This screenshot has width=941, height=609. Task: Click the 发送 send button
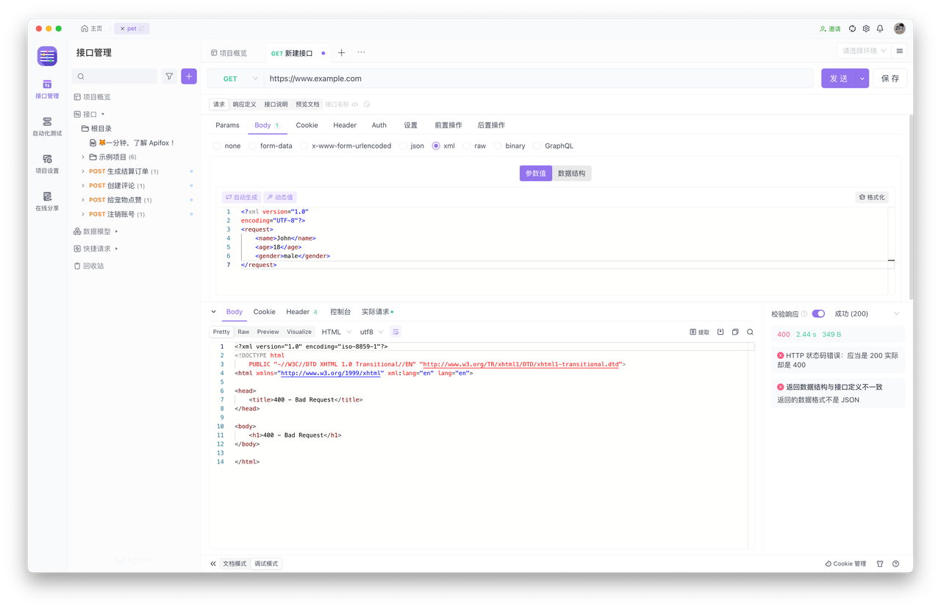pos(838,79)
